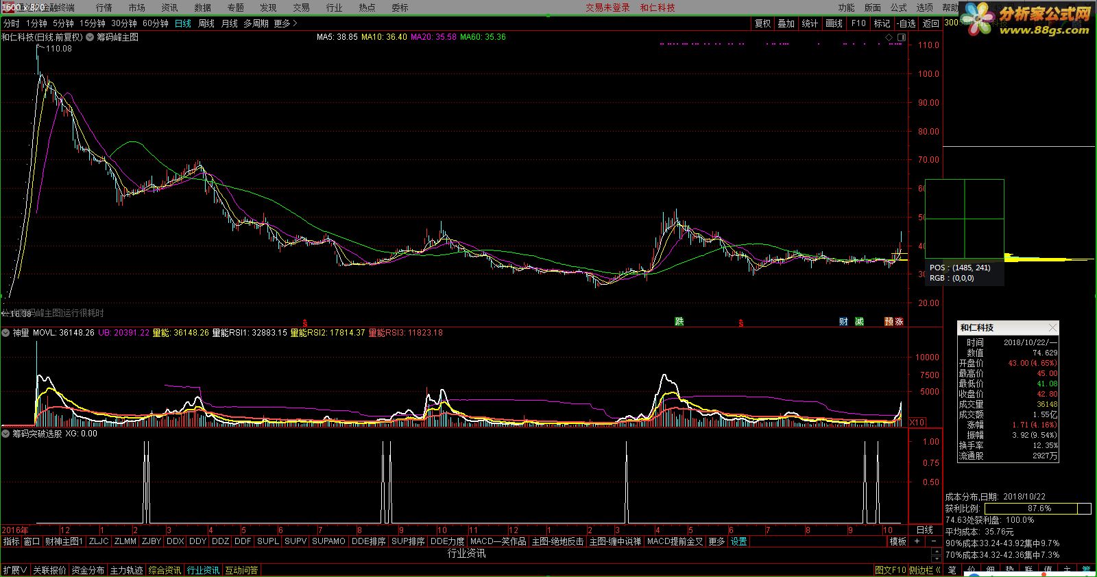The width and height of the screenshot is (1097, 577).
Task: Open the 资金分布 bottom tab
Action: [88, 570]
